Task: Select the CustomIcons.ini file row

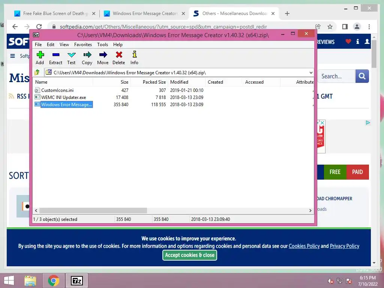Action: 173,90
